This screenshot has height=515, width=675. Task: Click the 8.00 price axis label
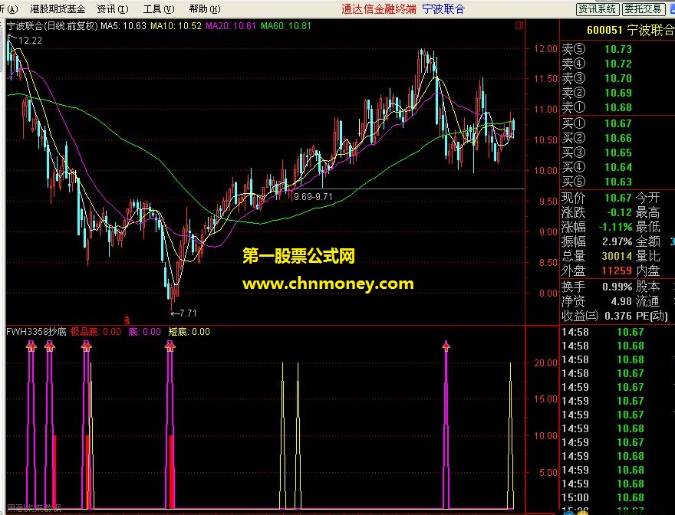(548, 294)
